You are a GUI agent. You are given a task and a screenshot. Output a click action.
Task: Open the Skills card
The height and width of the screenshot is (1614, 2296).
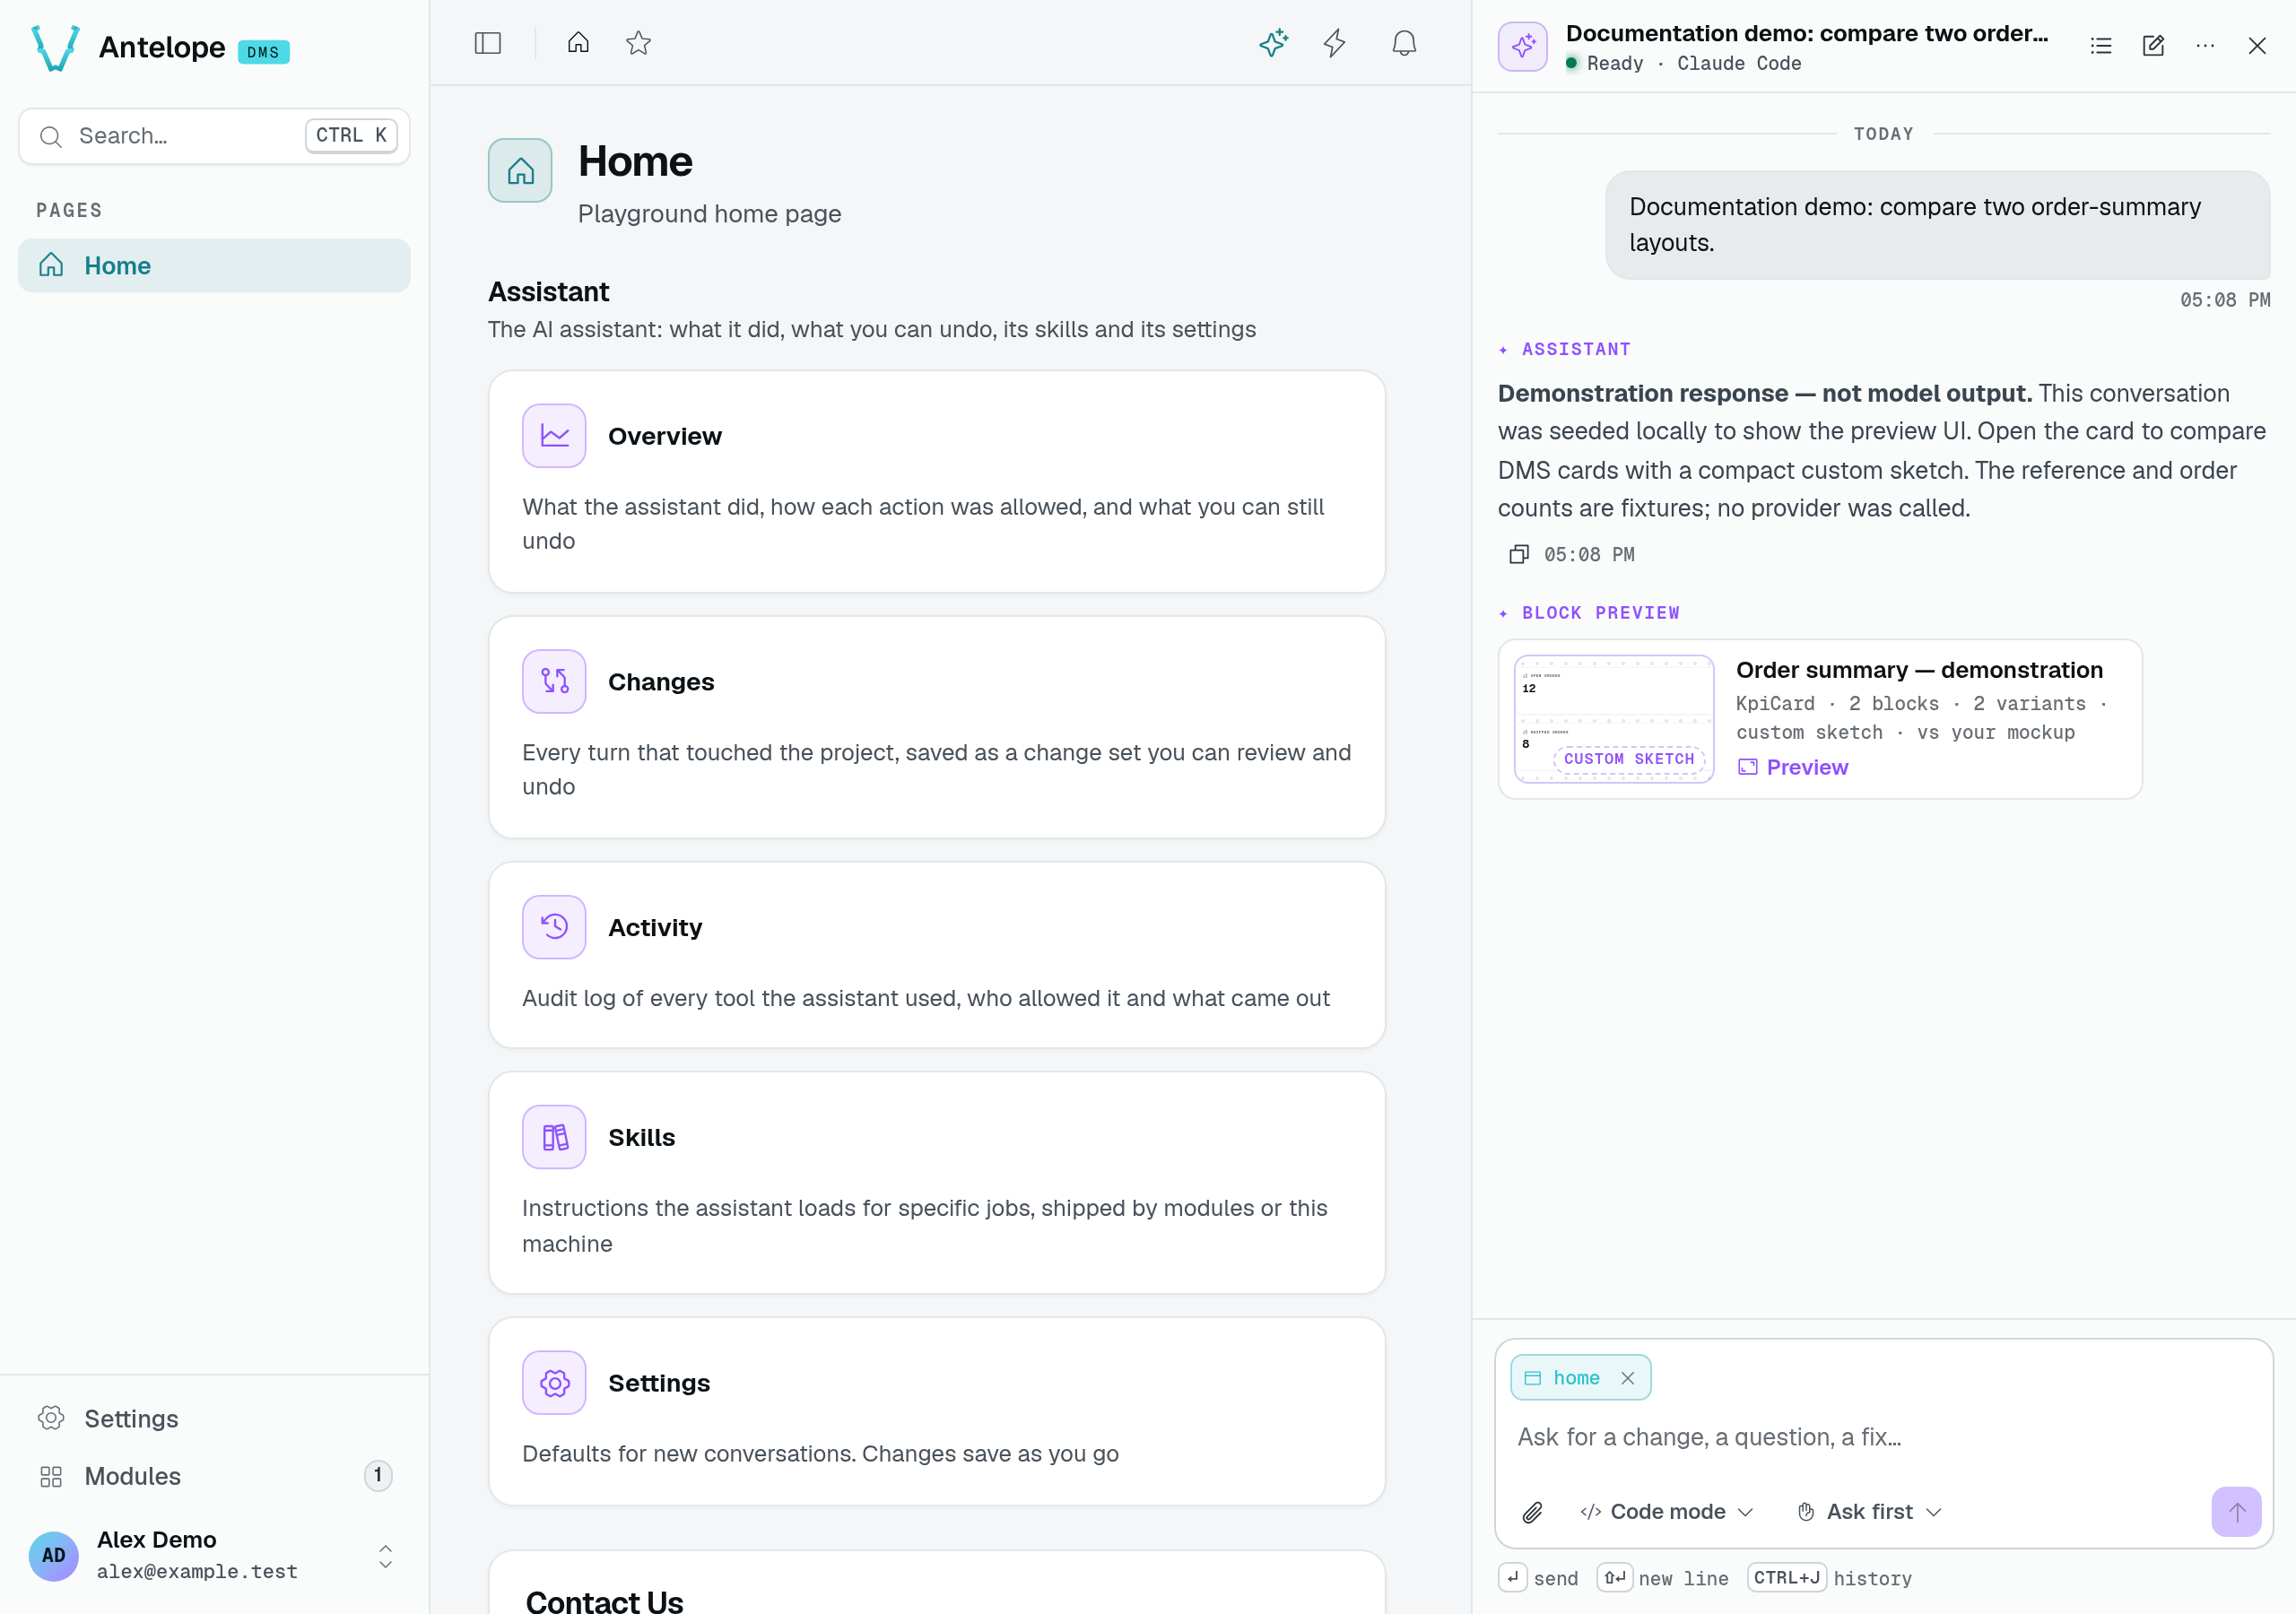tap(937, 1183)
